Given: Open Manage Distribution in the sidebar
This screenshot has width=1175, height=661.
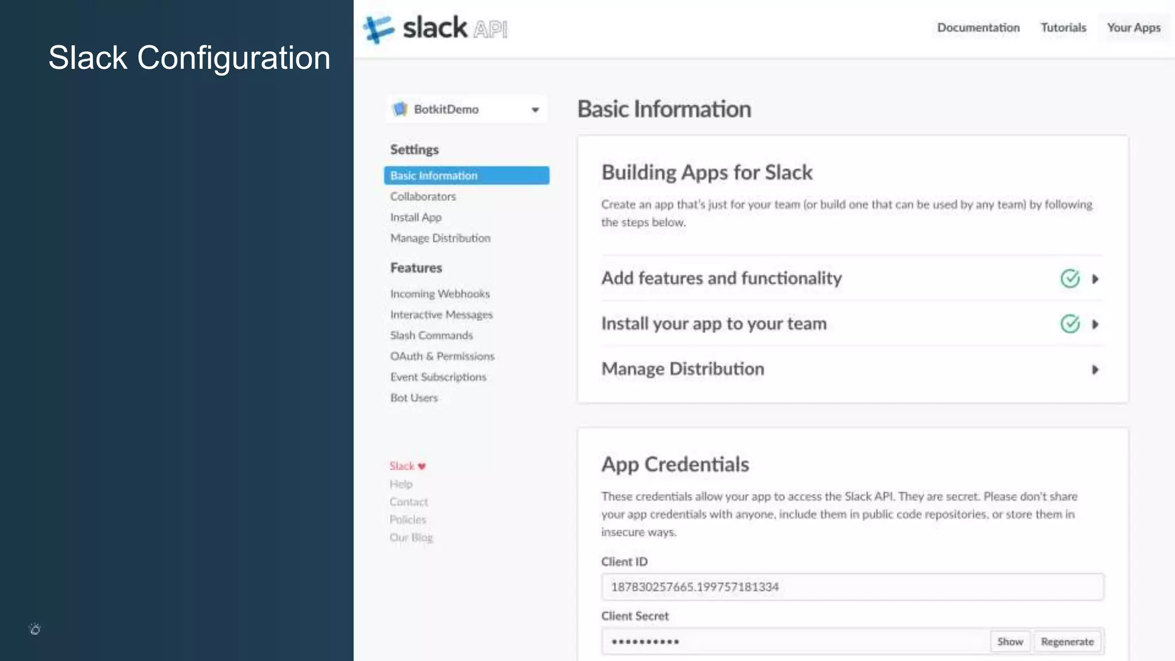Looking at the screenshot, I should click(x=440, y=238).
